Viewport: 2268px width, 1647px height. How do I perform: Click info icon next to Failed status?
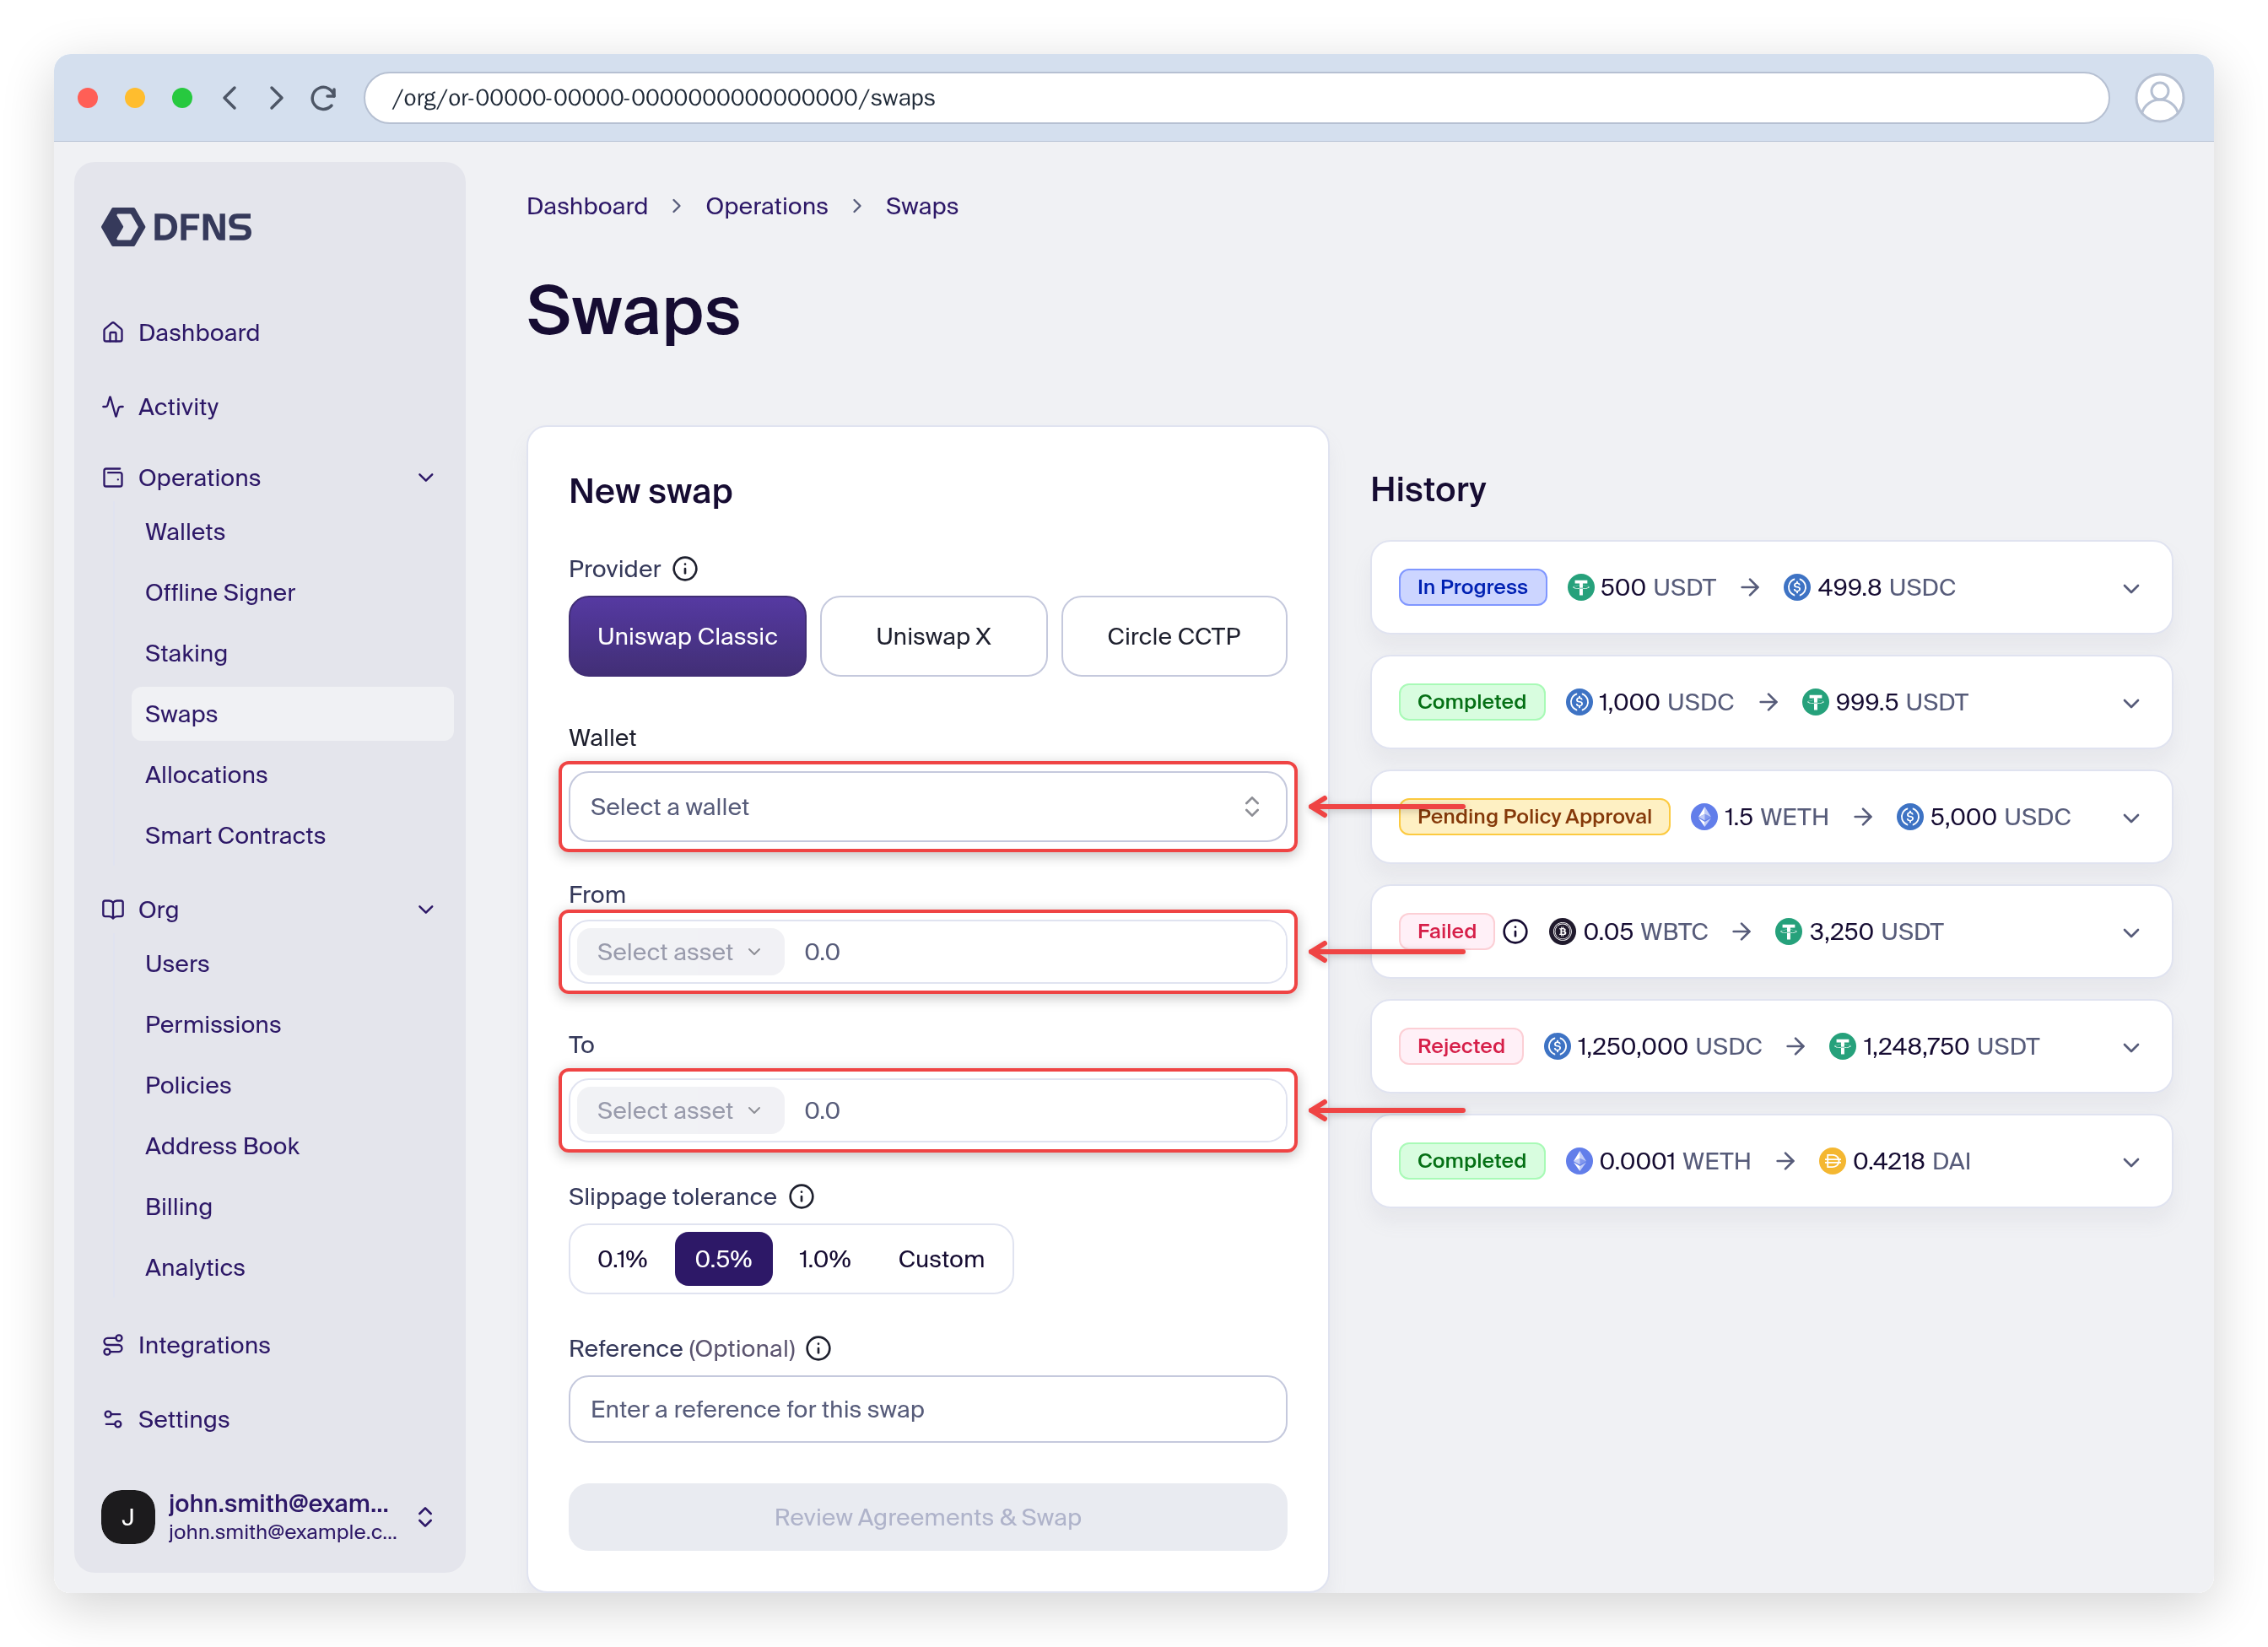pyautogui.click(x=1515, y=932)
